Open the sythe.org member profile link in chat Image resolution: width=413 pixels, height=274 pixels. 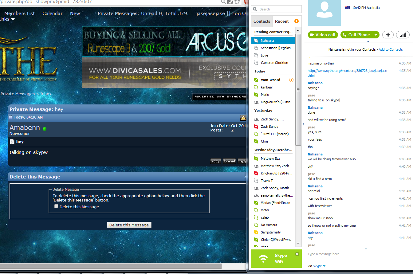coord(347,73)
